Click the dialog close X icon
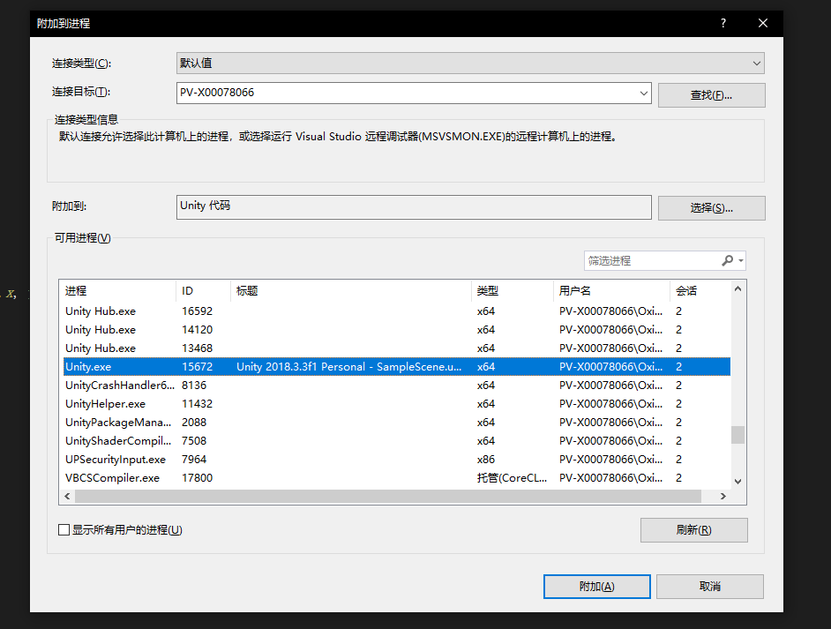831x629 pixels. point(762,23)
